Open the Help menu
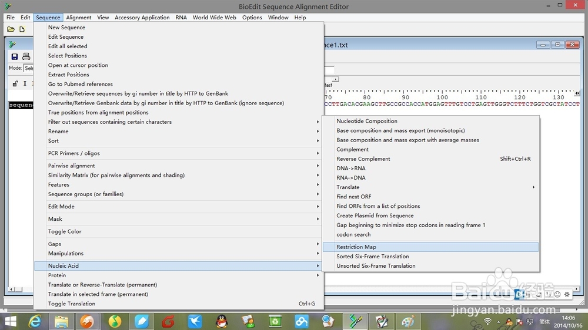 [300, 18]
